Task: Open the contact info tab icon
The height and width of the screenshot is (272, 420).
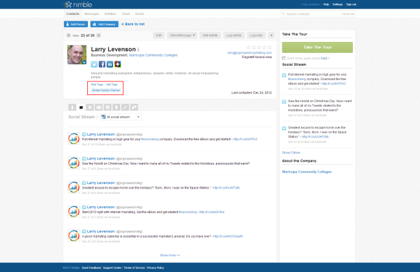Action: 72,107
